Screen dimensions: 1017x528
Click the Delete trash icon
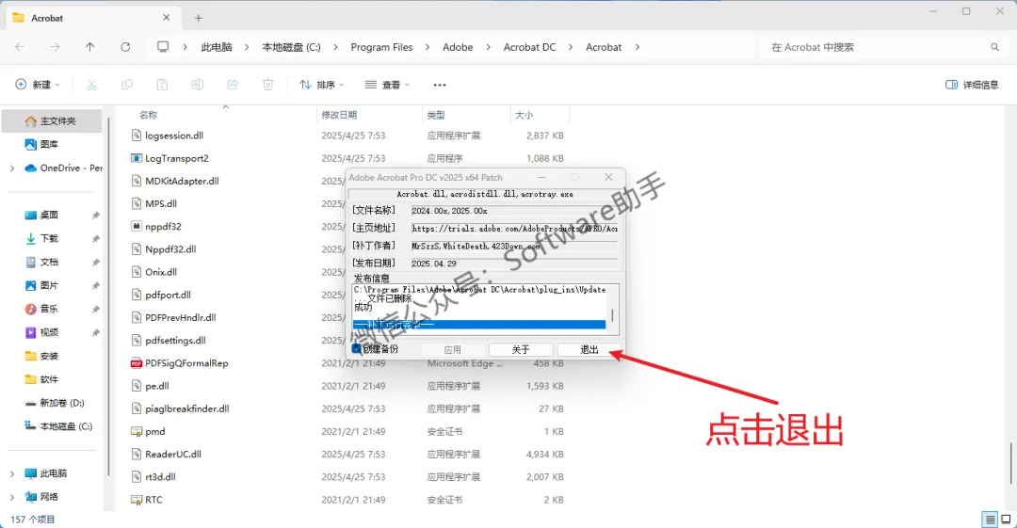[267, 85]
